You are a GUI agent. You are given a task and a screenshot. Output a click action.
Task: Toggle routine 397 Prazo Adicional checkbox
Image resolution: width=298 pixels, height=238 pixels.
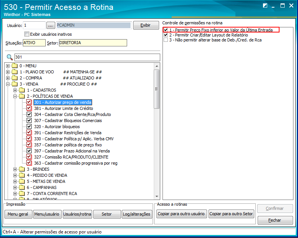pos(29,151)
